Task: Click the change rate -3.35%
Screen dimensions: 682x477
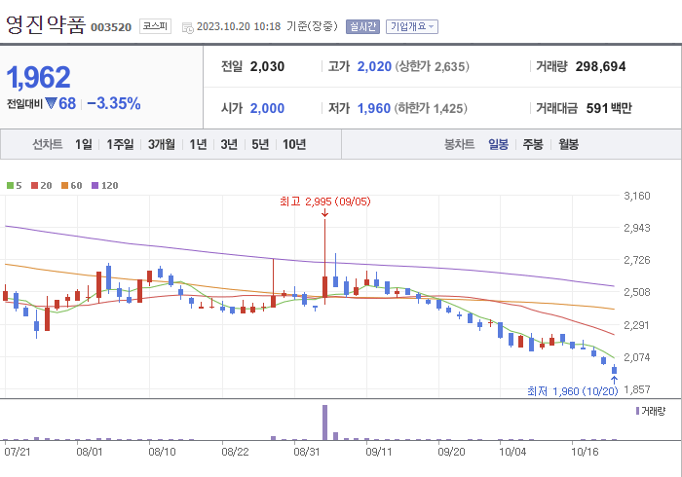Action: tap(114, 103)
